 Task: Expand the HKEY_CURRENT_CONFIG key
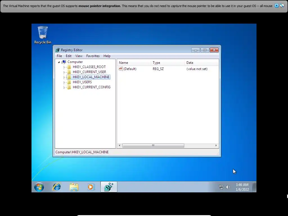(64, 88)
